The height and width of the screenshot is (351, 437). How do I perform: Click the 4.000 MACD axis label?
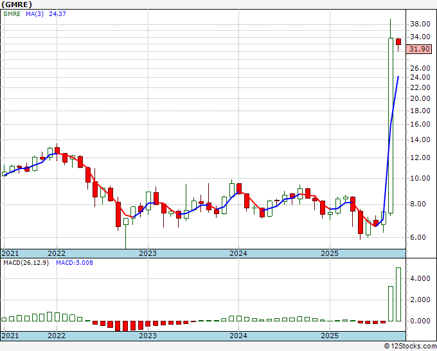420,278
